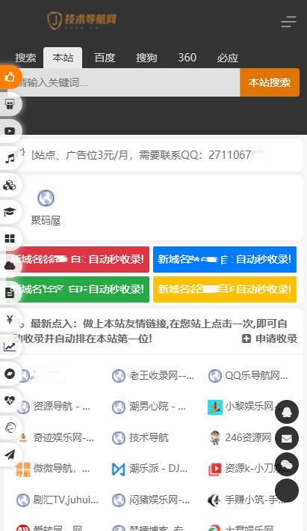Viewport: 307px width, 531px height.
Task: Switch to the 百度 search tab
Action: tap(105, 58)
